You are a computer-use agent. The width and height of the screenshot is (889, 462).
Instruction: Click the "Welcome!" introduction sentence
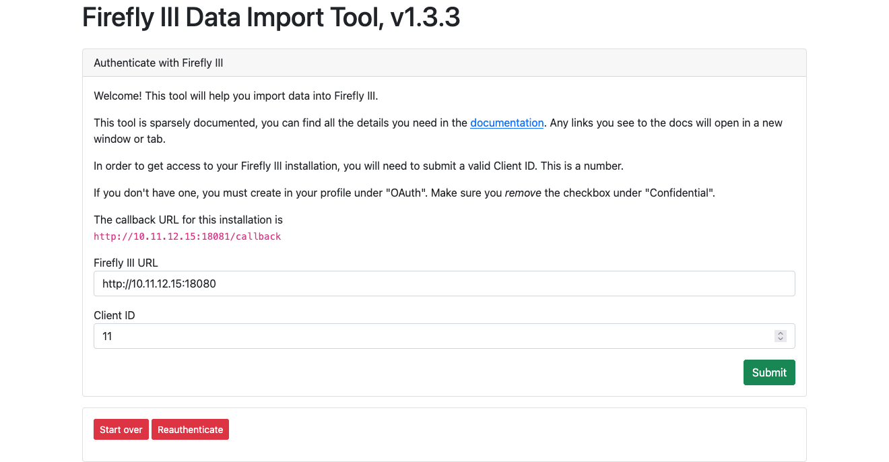[x=236, y=96]
